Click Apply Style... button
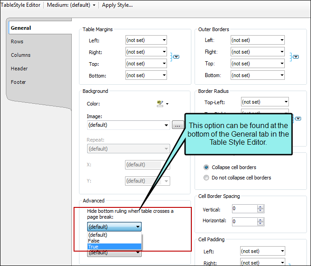The image size is (311, 266). 117,5
